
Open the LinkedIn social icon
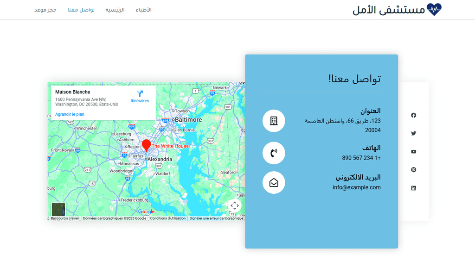tap(413, 188)
